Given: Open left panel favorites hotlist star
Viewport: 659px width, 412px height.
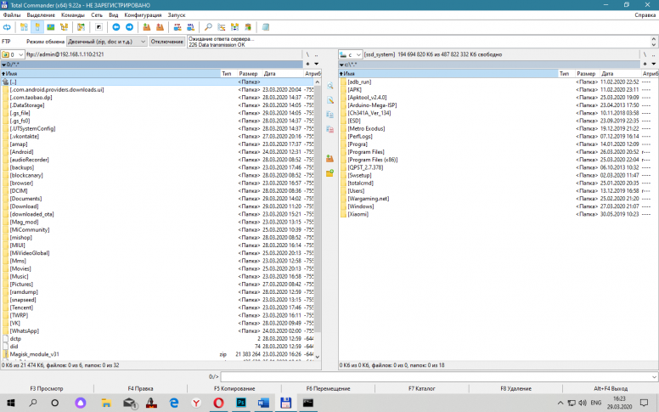Looking at the screenshot, I should tap(307, 64).
